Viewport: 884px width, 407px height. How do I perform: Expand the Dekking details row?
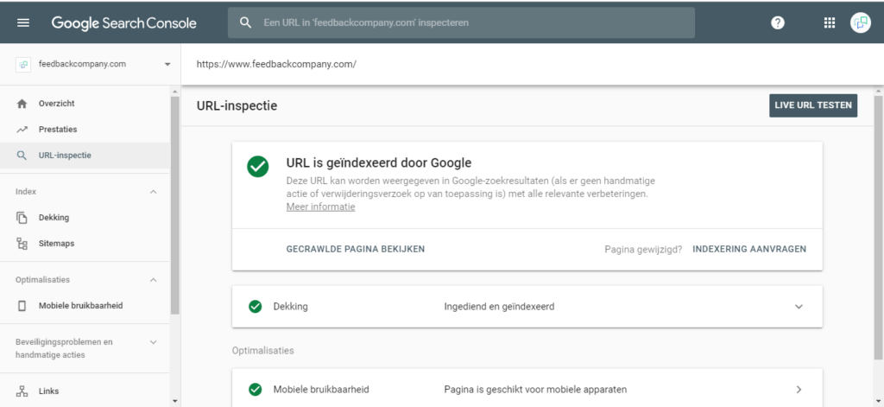[799, 307]
